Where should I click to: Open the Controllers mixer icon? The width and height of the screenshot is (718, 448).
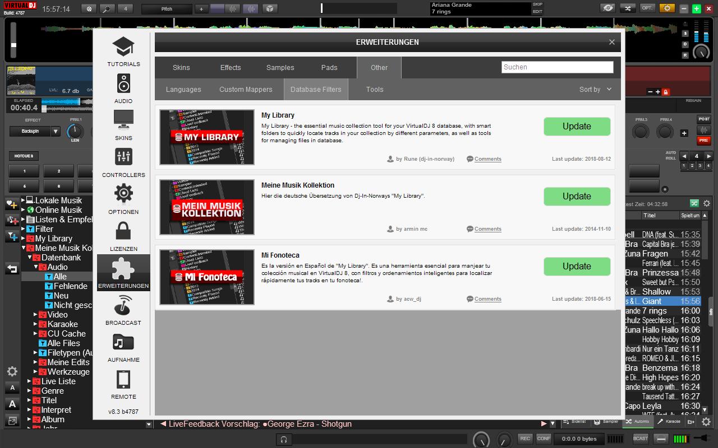click(x=123, y=157)
